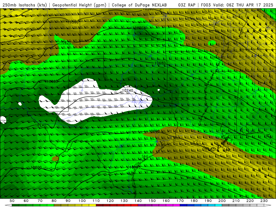Select the colorbar value 50
Screen dimensions: 276x207
[12, 201]
